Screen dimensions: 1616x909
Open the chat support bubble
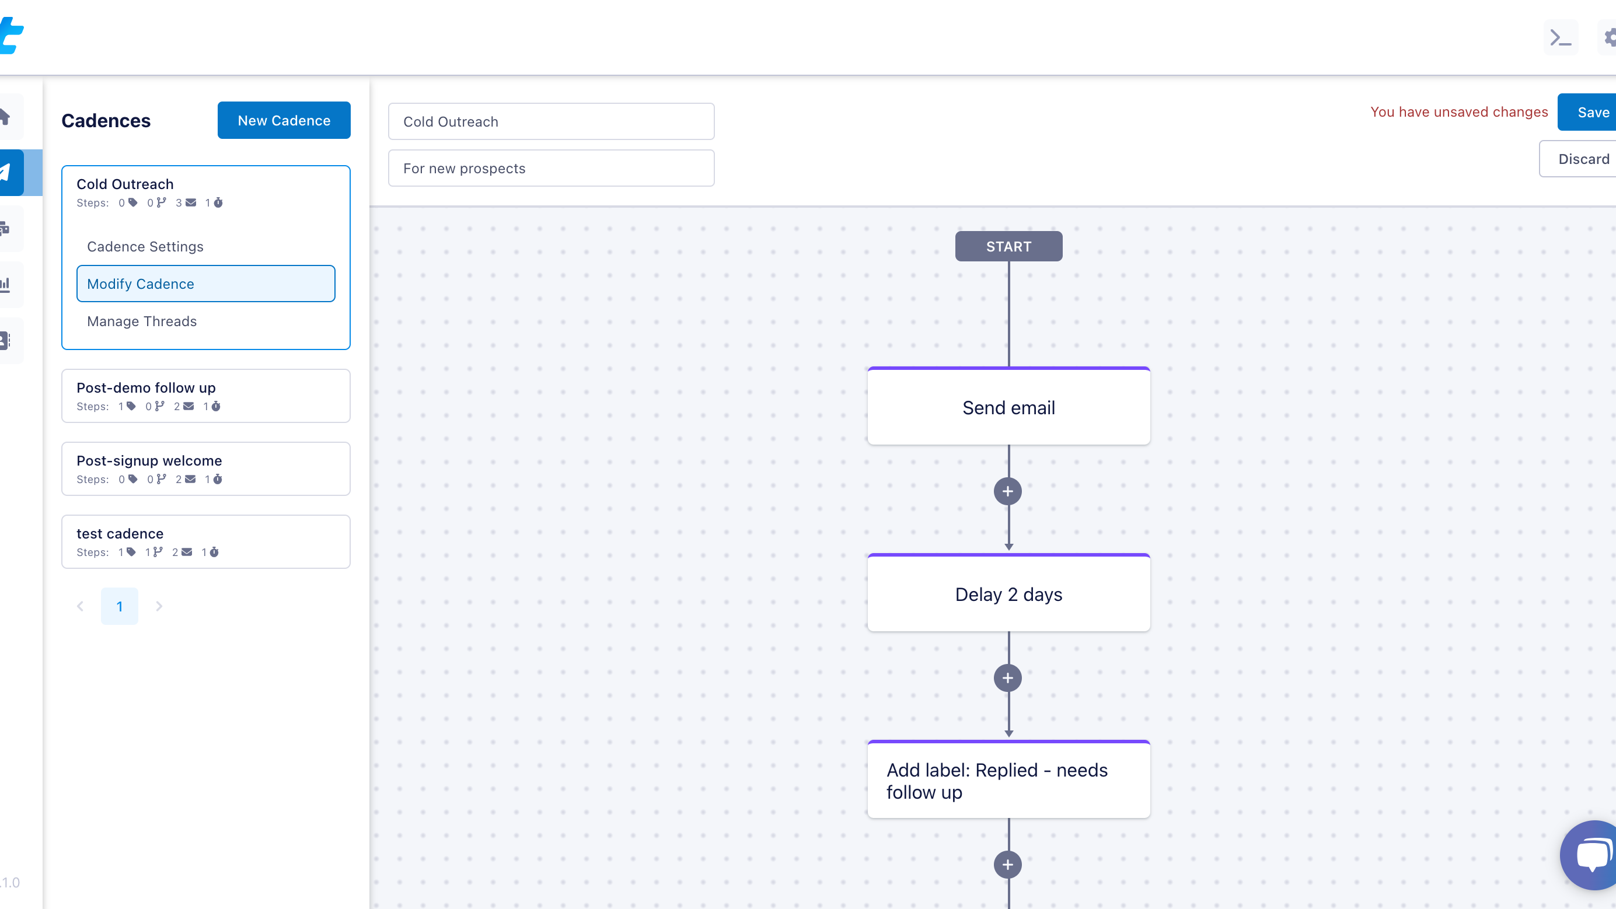(x=1591, y=855)
